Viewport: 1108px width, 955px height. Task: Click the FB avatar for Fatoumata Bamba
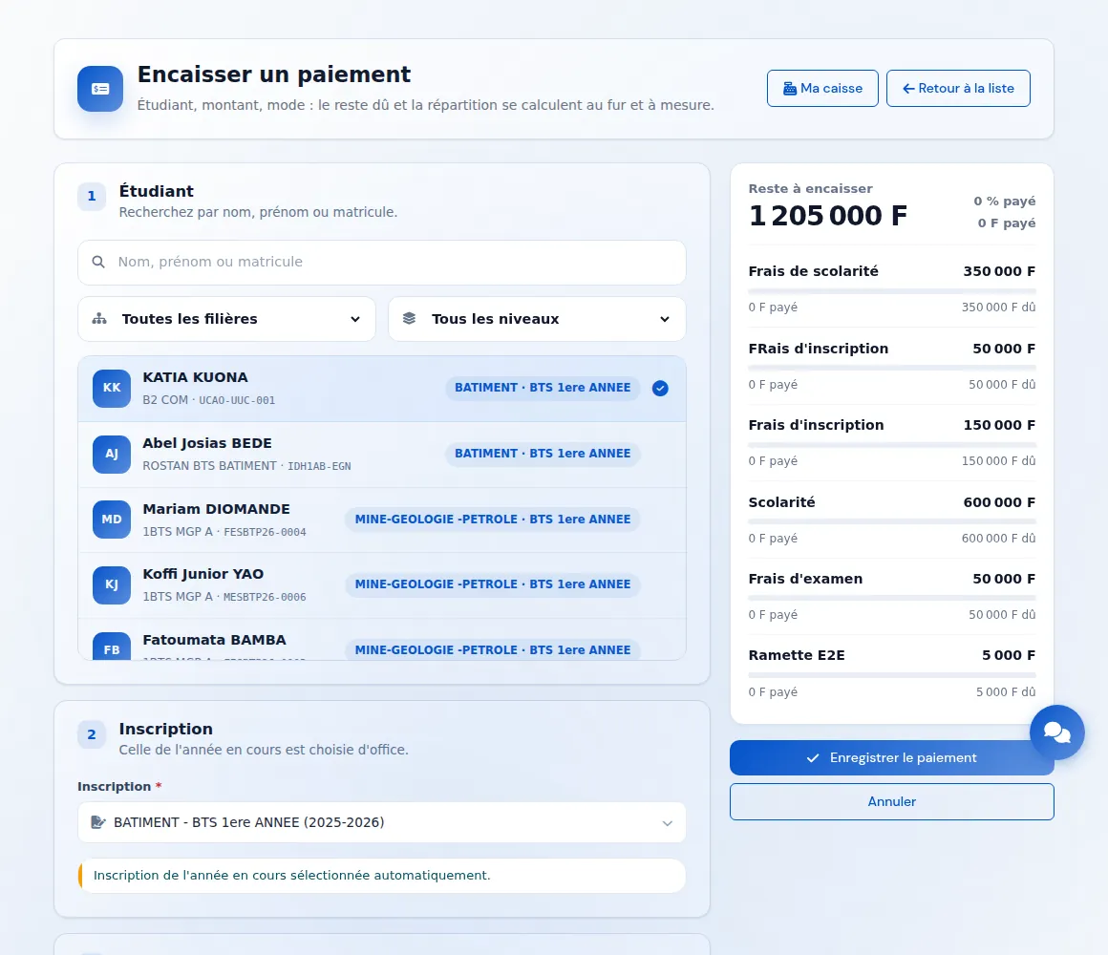click(112, 647)
